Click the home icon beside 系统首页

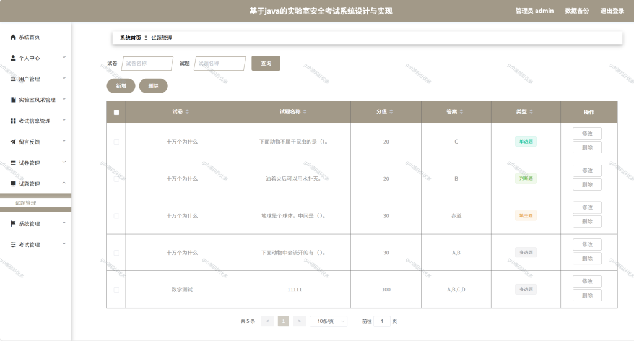click(13, 37)
